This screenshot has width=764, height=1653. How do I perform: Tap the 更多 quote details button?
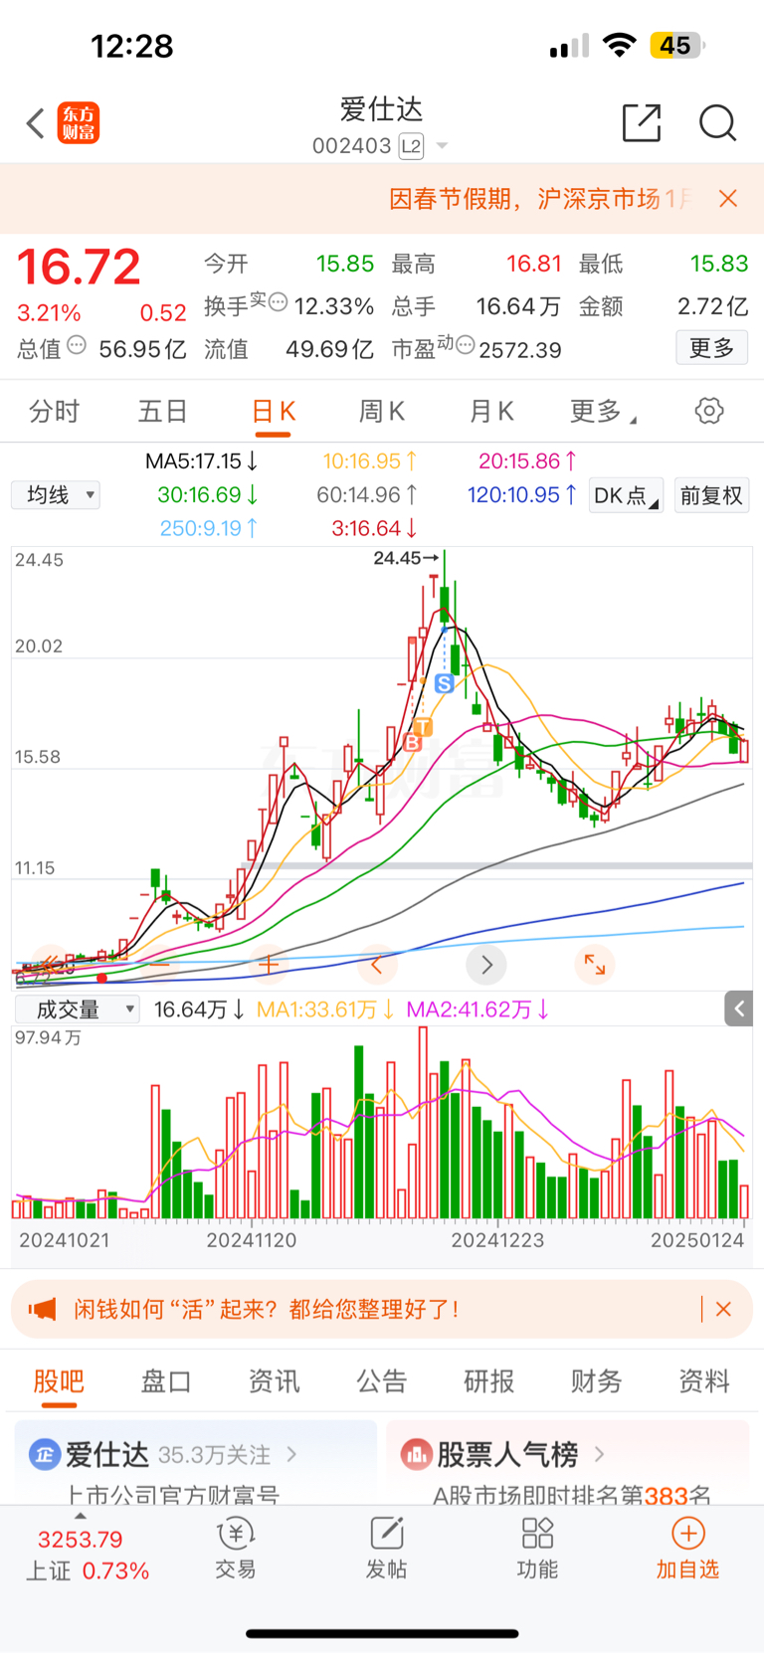pyautogui.click(x=712, y=348)
